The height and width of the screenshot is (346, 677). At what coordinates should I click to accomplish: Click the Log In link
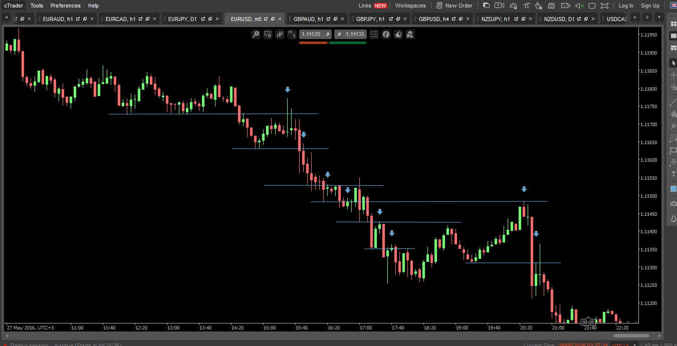pyautogui.click(x=626, y=6)
